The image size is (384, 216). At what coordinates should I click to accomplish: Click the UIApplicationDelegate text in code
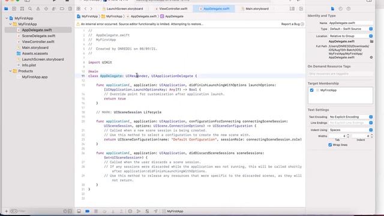(x=172, y=76)
